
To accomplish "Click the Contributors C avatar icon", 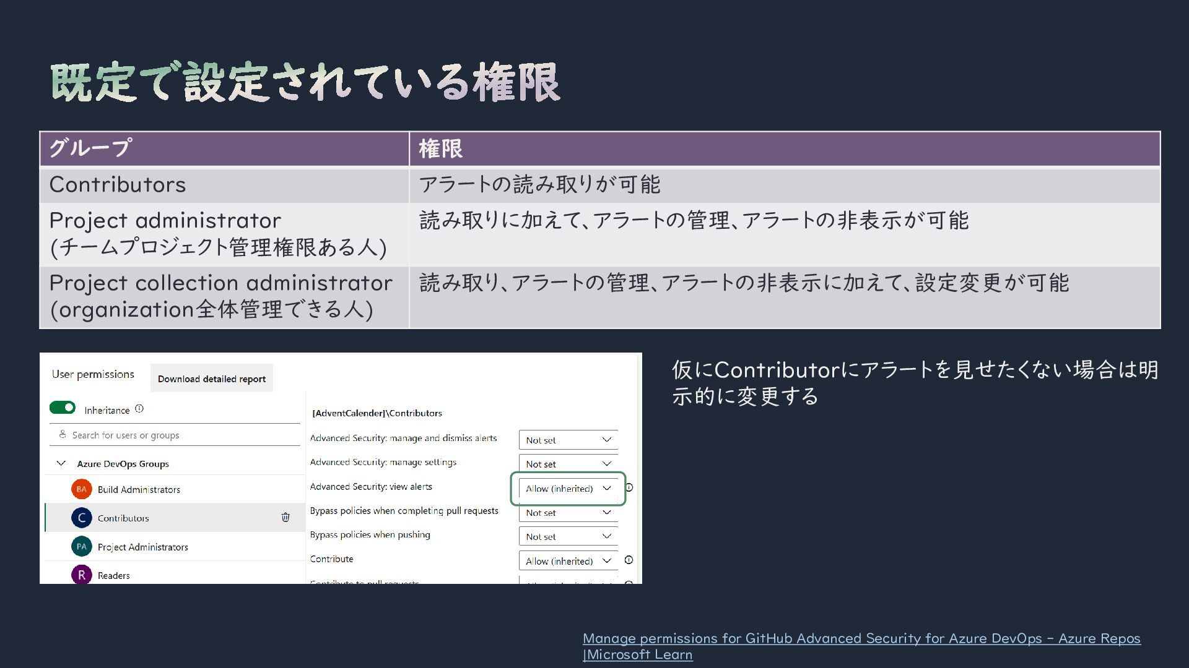I will tap(81, 518).
